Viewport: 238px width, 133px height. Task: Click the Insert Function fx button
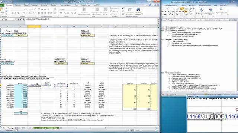[23, 19]
